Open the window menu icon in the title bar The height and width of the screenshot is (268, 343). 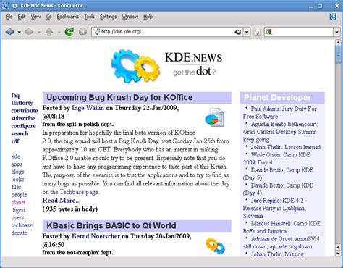(x=14, y=5)
